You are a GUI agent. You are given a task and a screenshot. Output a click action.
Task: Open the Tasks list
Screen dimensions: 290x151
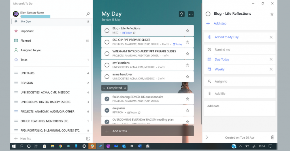[52, 60]
